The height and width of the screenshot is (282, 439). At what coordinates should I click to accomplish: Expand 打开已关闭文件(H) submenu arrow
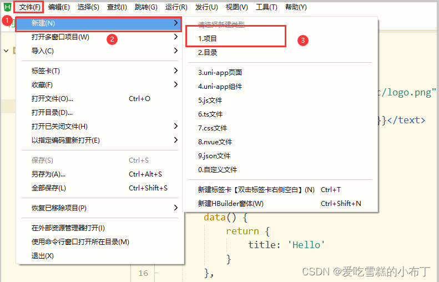pyautogui.click(x=176, y=126)
